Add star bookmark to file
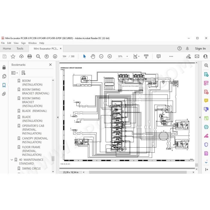Screen dimensions: 210x210 13,56
